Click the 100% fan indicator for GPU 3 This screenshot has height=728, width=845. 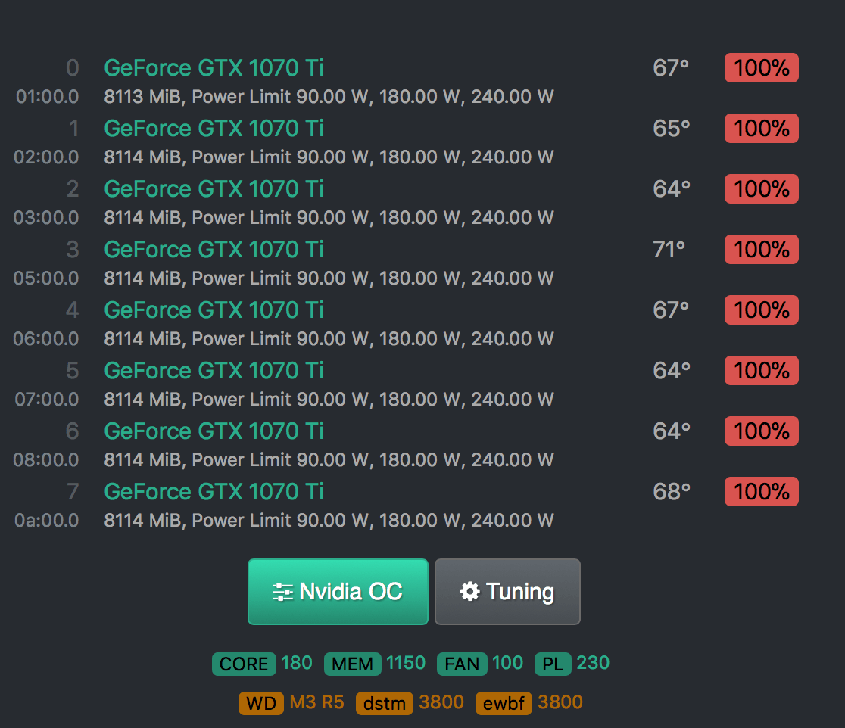[761, 250]
